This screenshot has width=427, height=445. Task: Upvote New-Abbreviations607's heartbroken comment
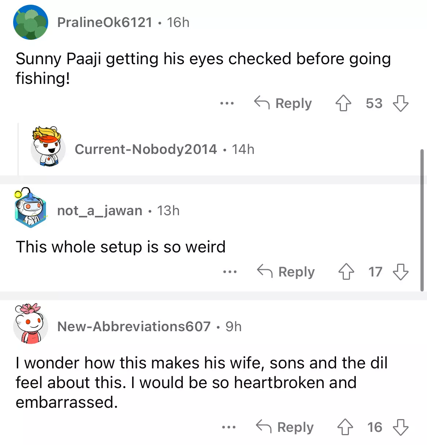[345, 427]
